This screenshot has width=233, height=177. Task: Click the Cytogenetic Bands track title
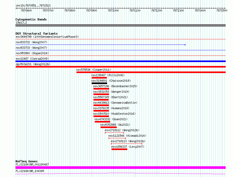pos(31,19)
